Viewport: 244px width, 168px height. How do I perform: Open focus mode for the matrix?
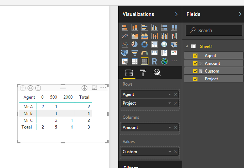tap(94, 88)
